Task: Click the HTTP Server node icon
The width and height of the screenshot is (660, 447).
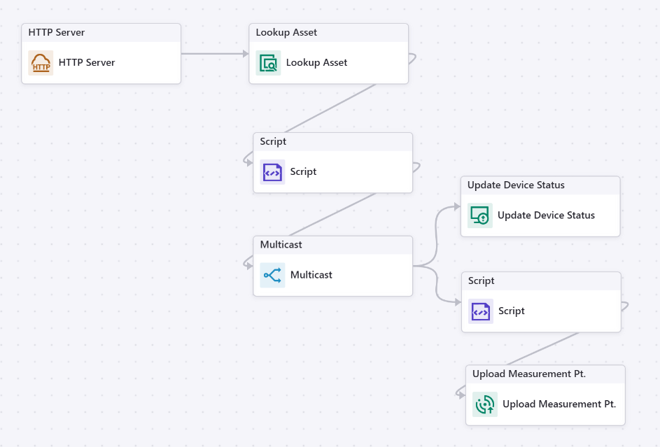Action: click(41, 62)
